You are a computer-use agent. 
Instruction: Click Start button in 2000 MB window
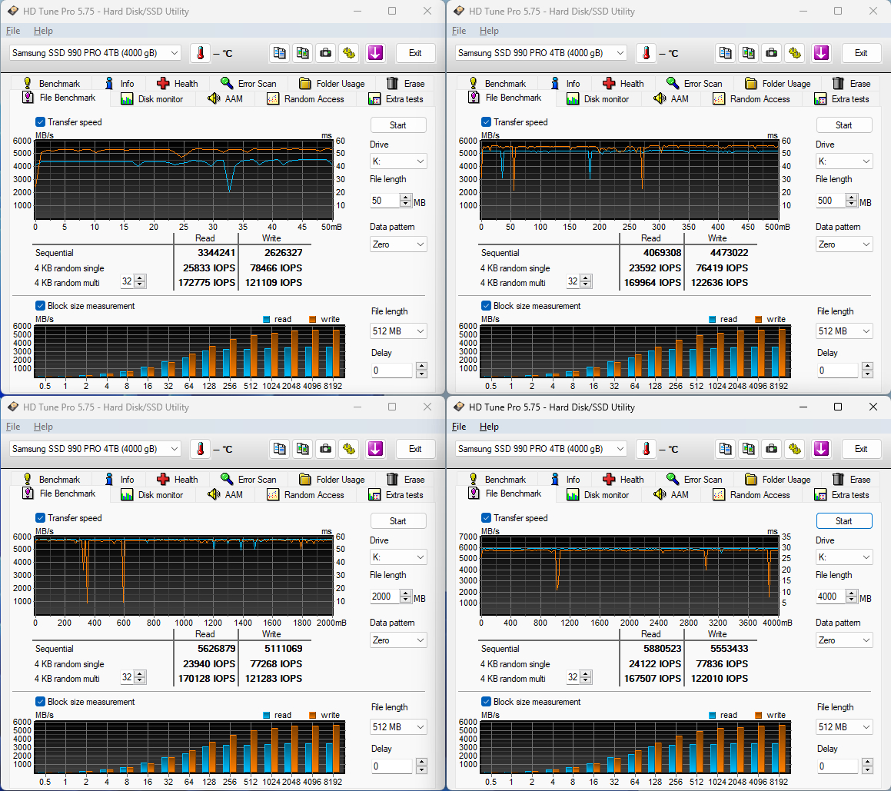click(x=398, y=521)
